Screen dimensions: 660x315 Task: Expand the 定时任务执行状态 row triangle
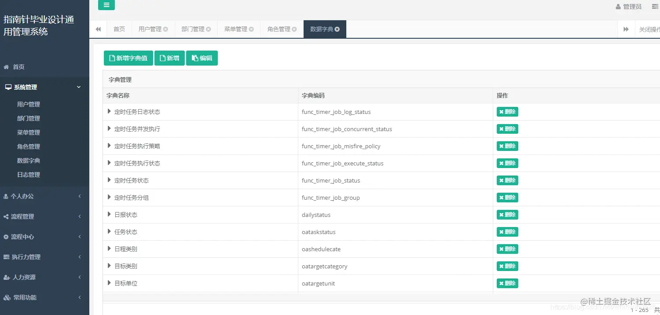coord(109,163)
